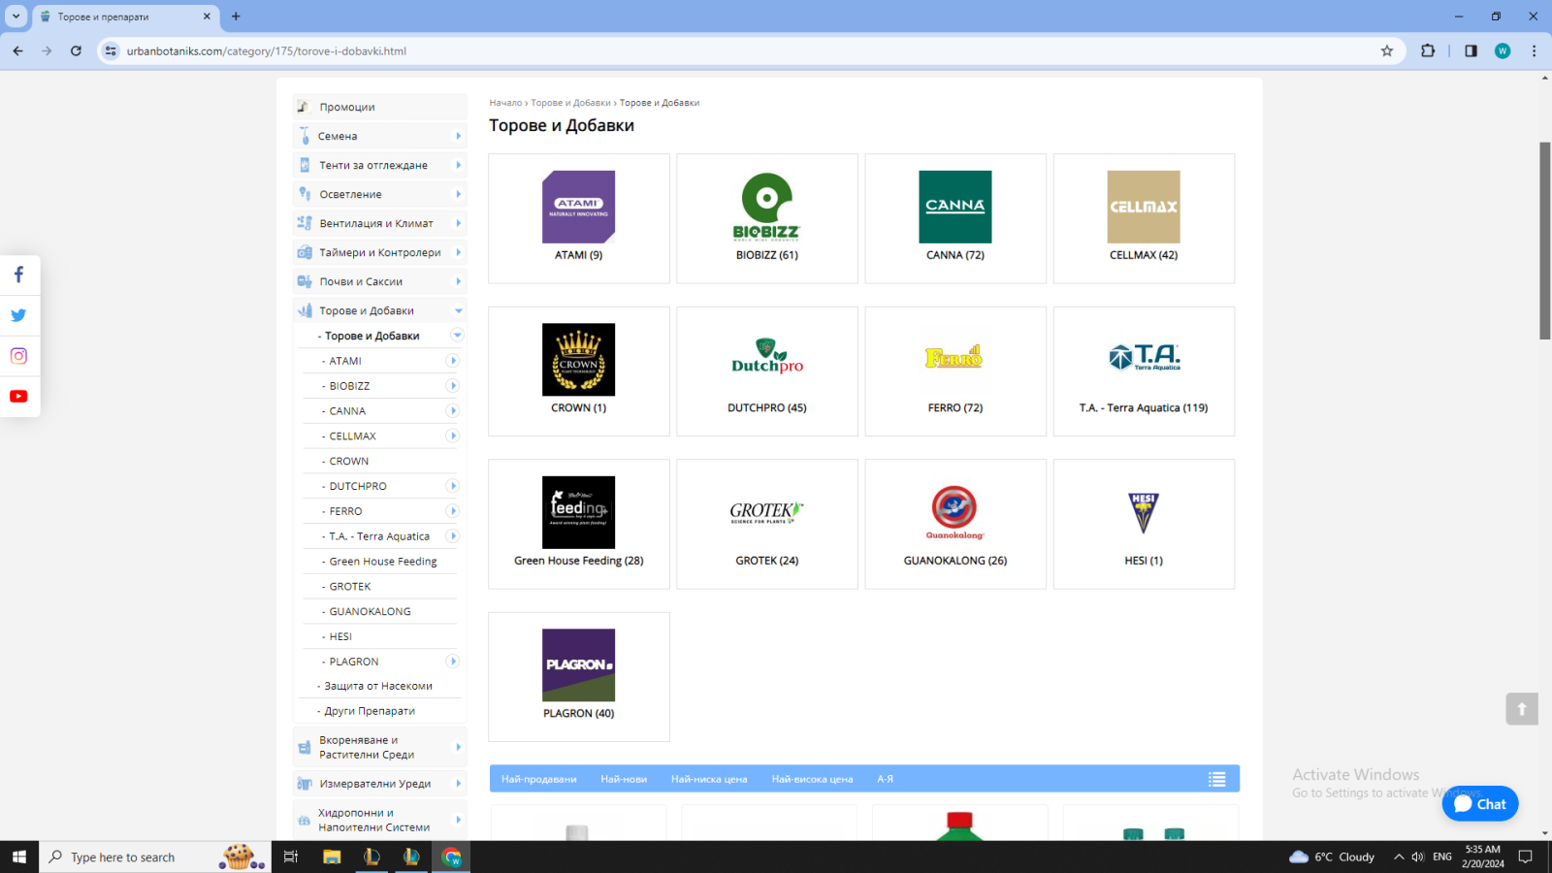Image resolution: width=1552 pixels, height=873 pixels.
Task: Expand Таймери и Контролери arrow
Action: [x=458, y=252]
